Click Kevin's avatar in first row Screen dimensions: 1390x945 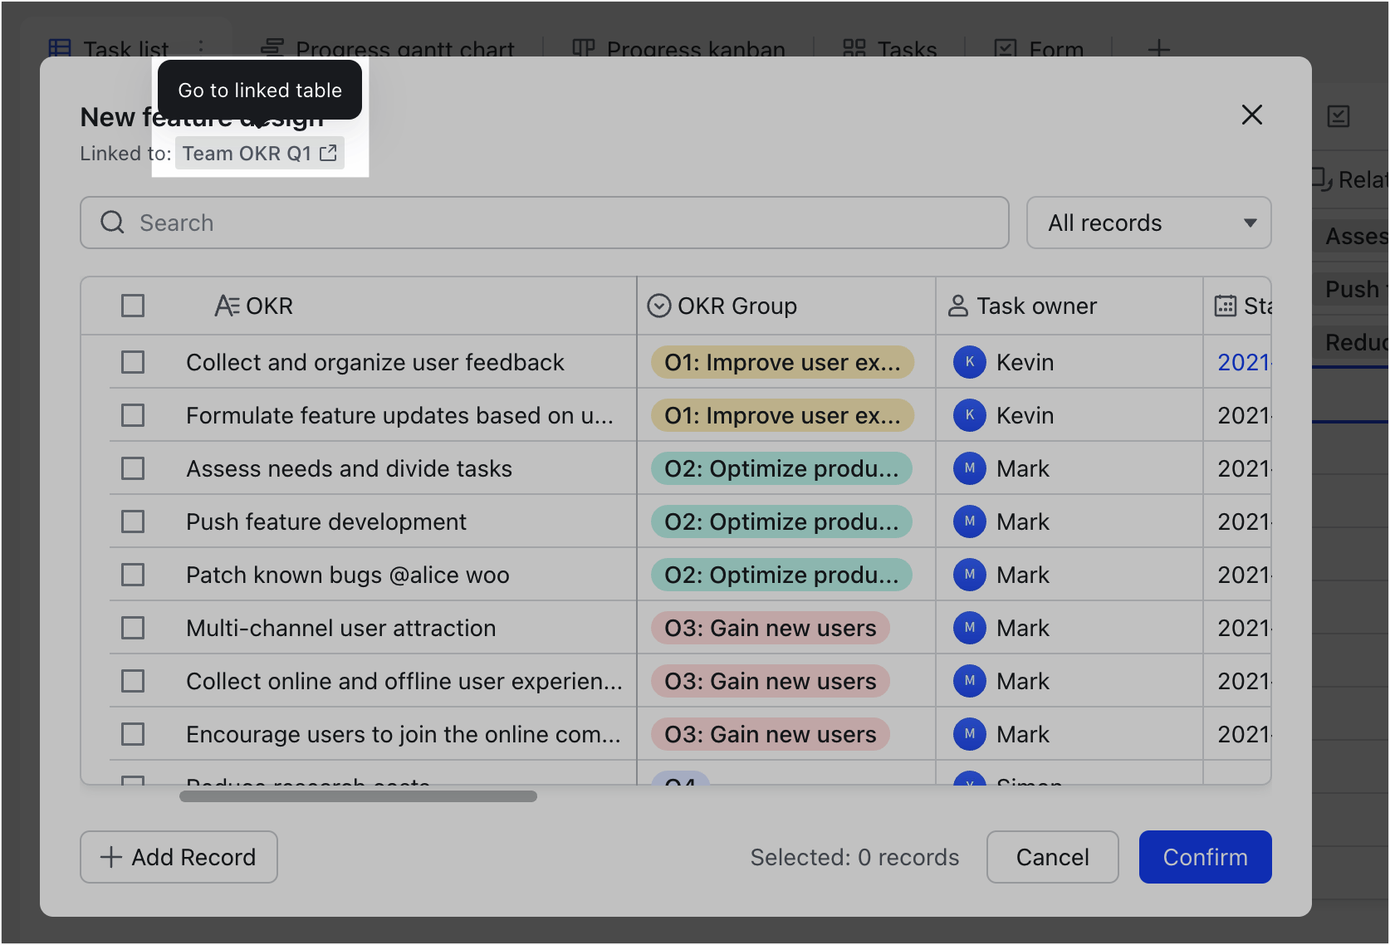point(969,362)
